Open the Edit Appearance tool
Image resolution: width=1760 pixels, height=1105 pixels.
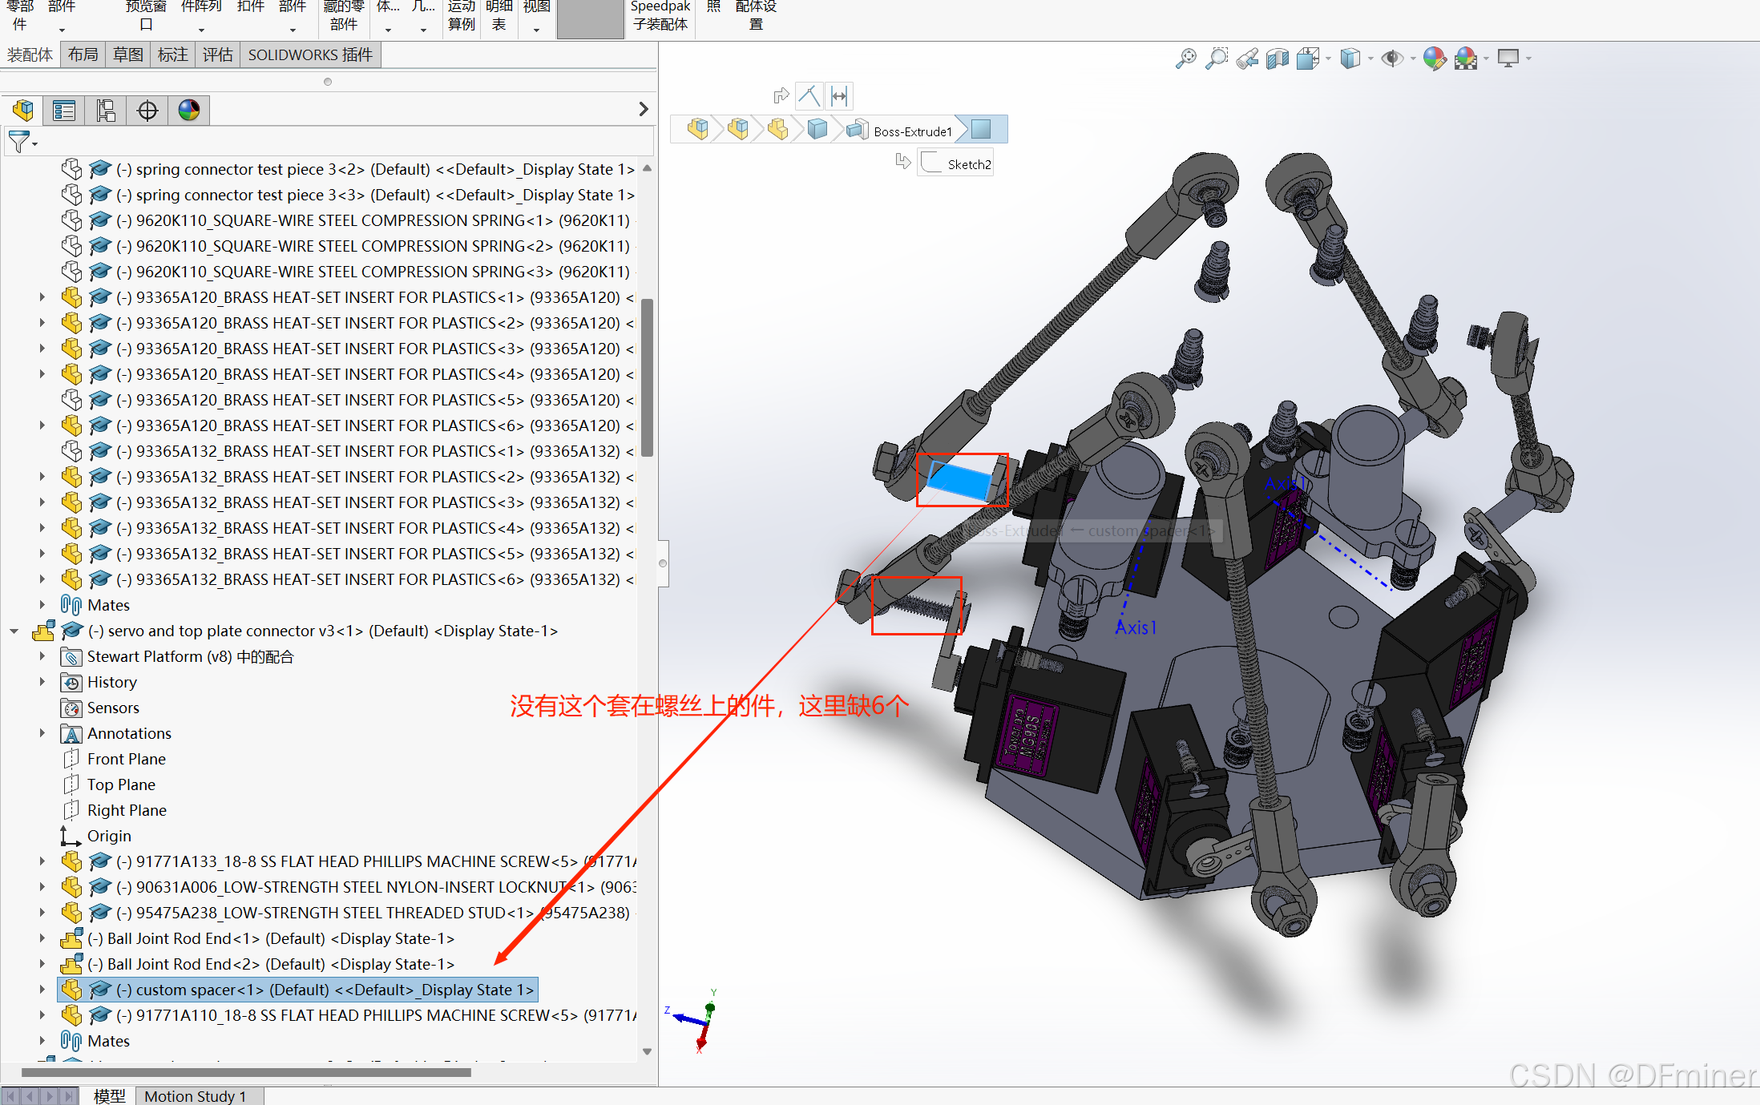[1434, 58]
